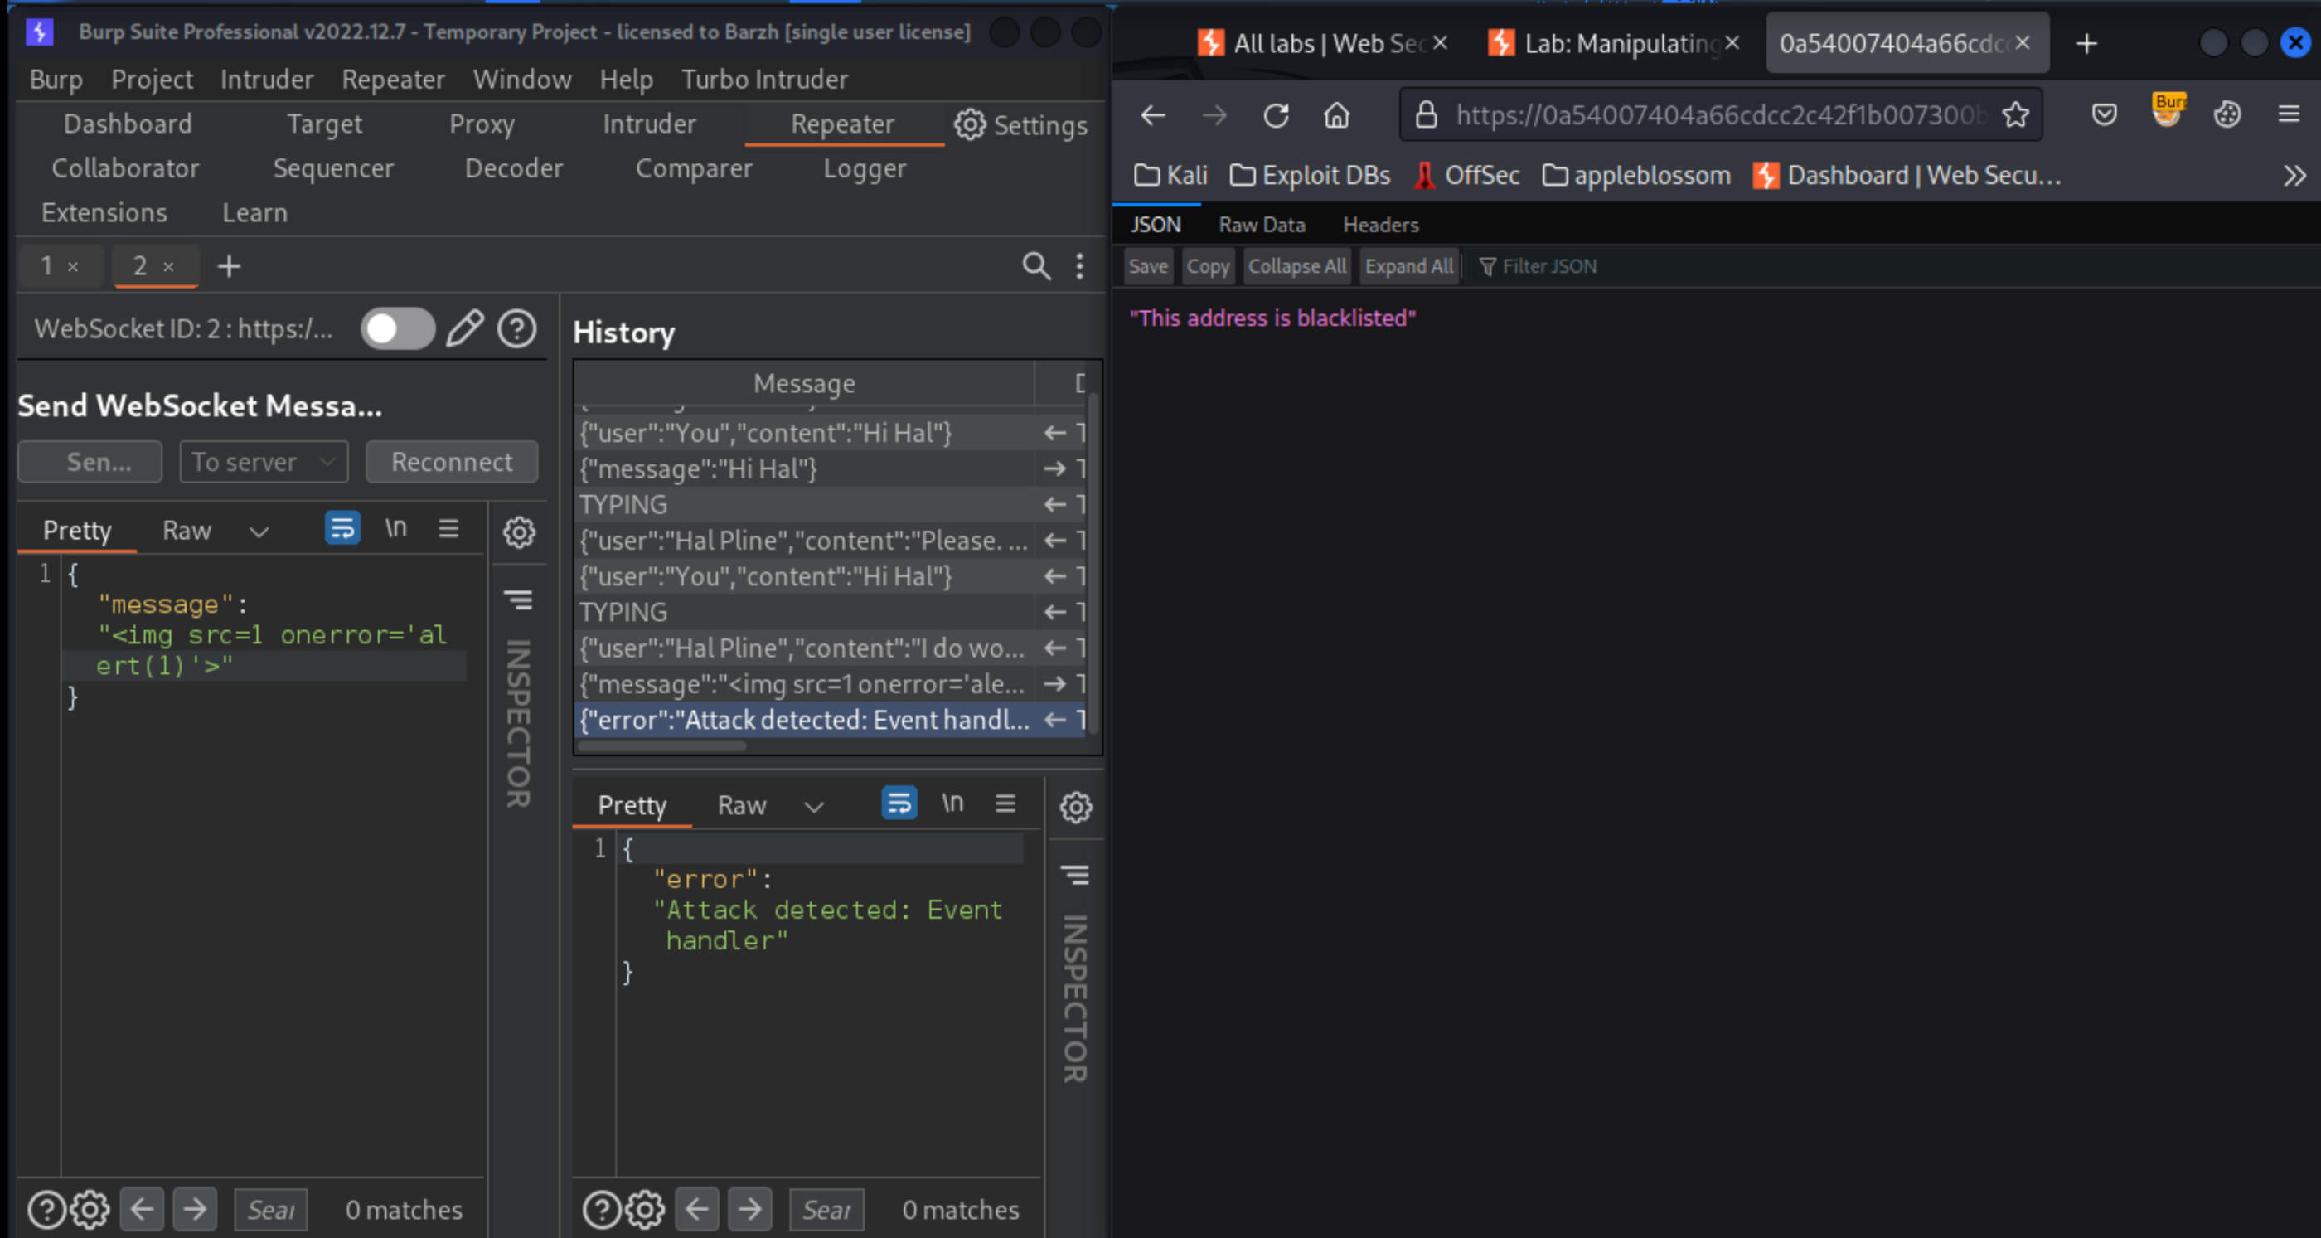Open the Exploit DBs bookmark folder
The image size is (2321, 1238).
tap(1310, 176)
